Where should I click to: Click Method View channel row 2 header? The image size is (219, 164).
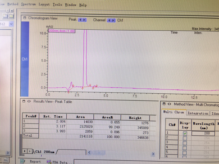[172, 137]
